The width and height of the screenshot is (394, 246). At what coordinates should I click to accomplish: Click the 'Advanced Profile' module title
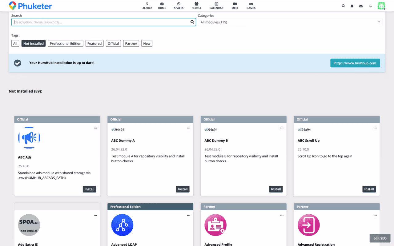tap(218, 244)
